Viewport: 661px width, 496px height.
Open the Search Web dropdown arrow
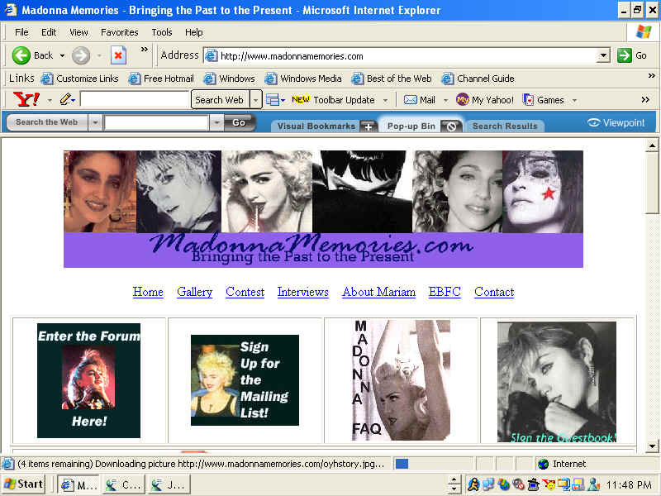255,100
